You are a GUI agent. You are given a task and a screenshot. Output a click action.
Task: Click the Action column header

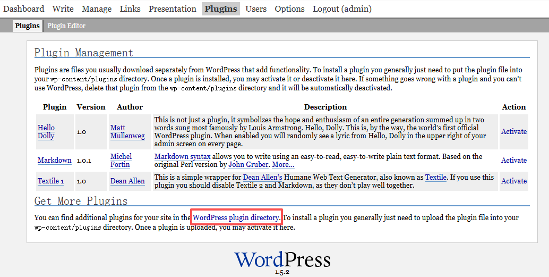(514, 107)
